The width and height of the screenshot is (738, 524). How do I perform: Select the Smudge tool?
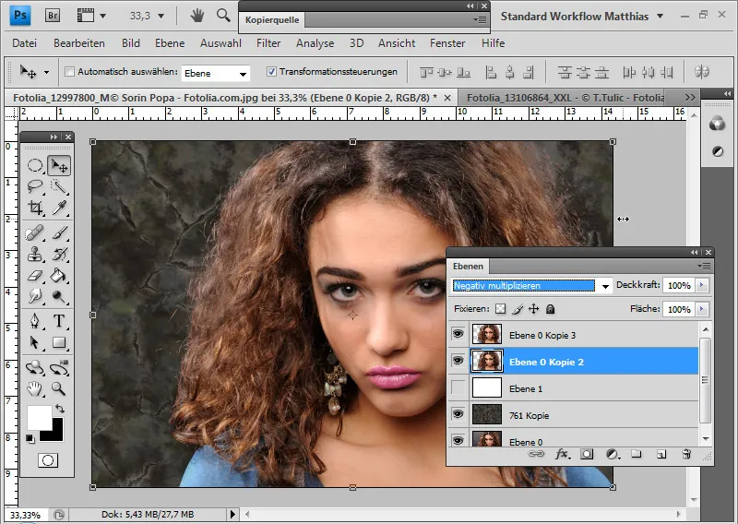click(35, 295)
